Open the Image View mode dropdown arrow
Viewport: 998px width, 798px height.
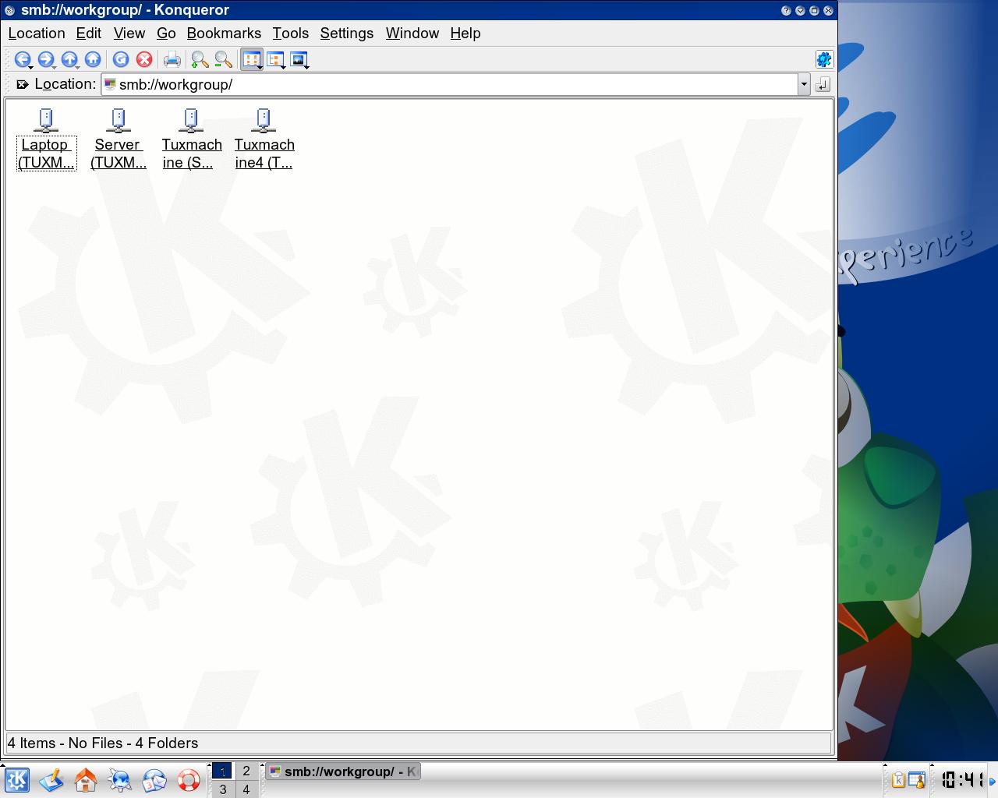pos(306,67)
